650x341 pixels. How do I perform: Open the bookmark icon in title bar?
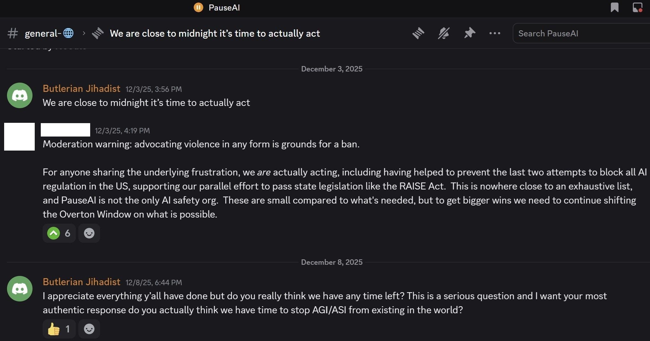[x=614, y=7]
